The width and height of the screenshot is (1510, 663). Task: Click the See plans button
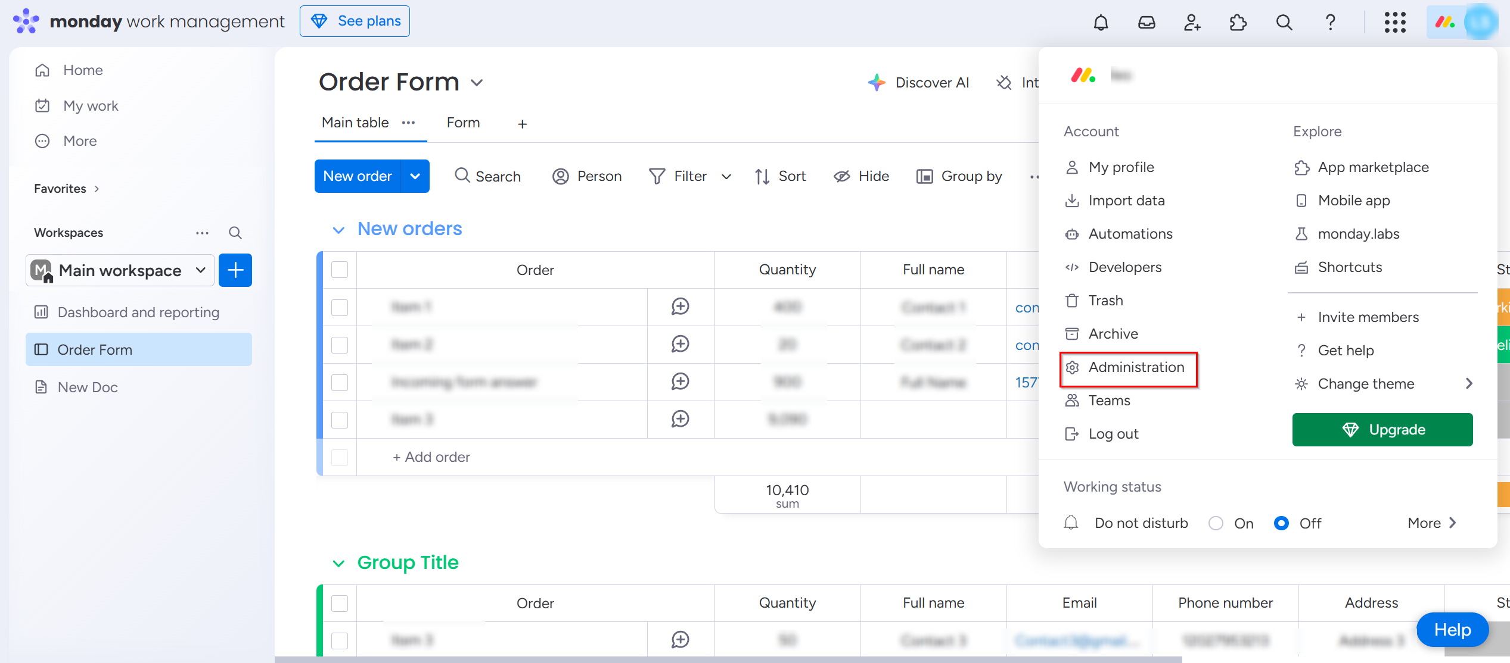[x=355, y=21]
